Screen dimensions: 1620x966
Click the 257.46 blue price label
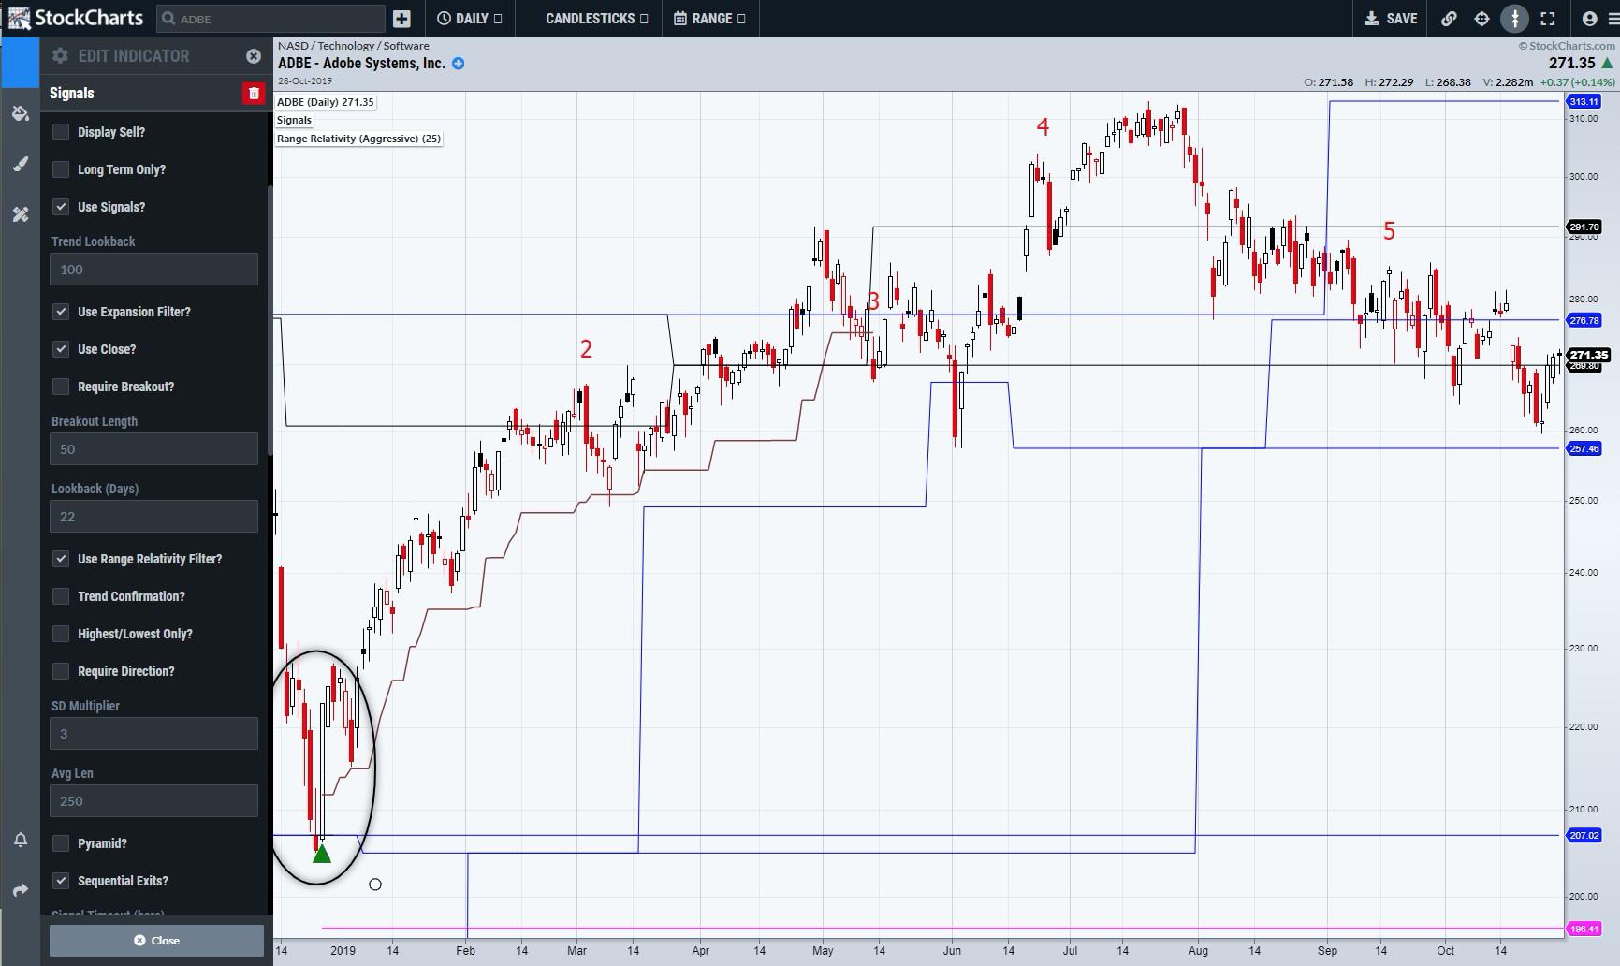coord(1584,448)
